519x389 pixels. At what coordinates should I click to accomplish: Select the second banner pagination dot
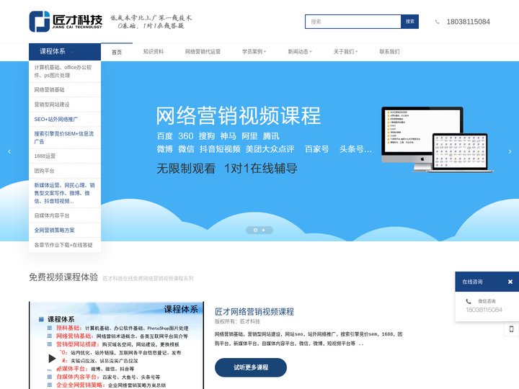[264, 230]
